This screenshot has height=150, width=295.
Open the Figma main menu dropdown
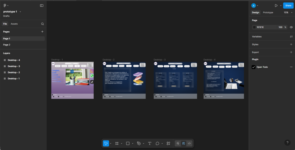(6, 5)
